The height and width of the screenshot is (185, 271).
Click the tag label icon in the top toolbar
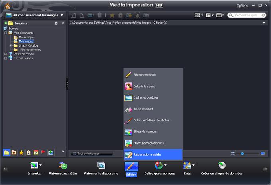pos(120,15)
